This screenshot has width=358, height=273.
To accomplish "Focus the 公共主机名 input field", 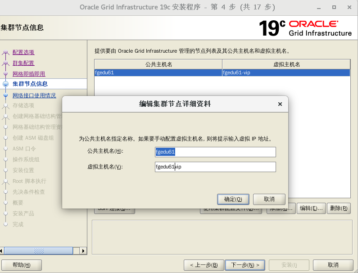I will coord(215,152).
